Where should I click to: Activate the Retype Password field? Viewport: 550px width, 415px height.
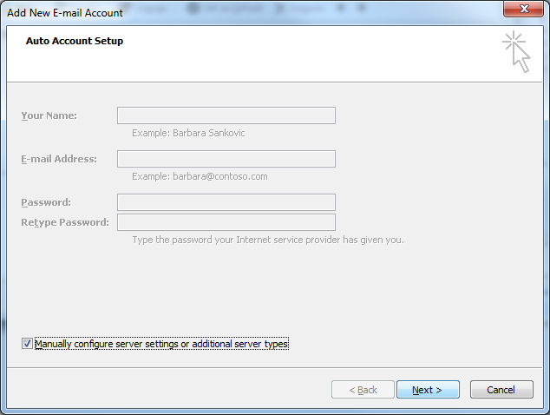(x=226, y=222)
